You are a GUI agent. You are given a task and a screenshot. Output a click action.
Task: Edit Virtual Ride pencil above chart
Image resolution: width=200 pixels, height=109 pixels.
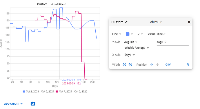(65, 4)
